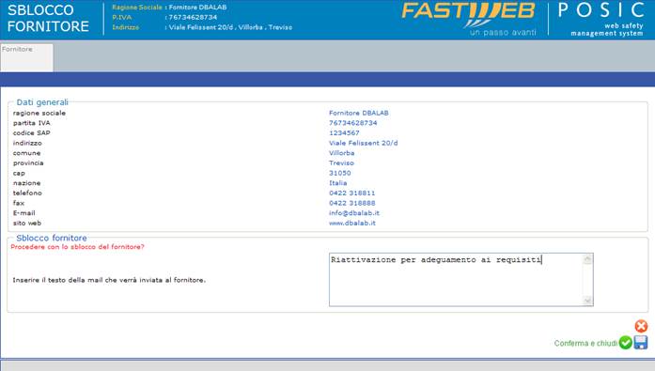Click the fax number 0422 318888
This screenshot has width=655, height=371.
point(351,203)
